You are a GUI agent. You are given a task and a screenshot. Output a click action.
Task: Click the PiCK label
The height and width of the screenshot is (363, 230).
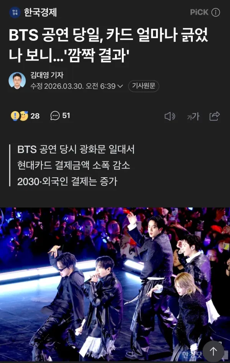coord(199,13)
